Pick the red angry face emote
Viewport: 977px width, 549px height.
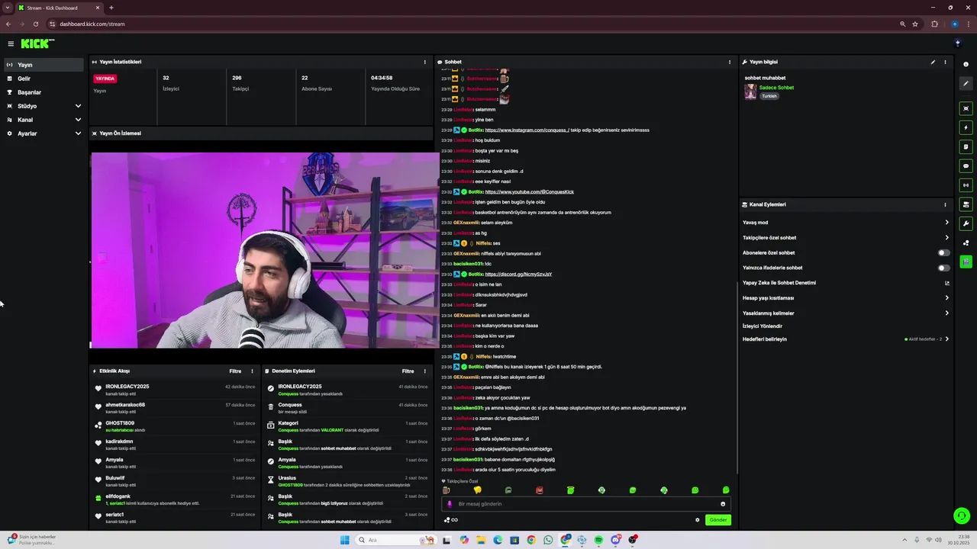click(540, 490)
